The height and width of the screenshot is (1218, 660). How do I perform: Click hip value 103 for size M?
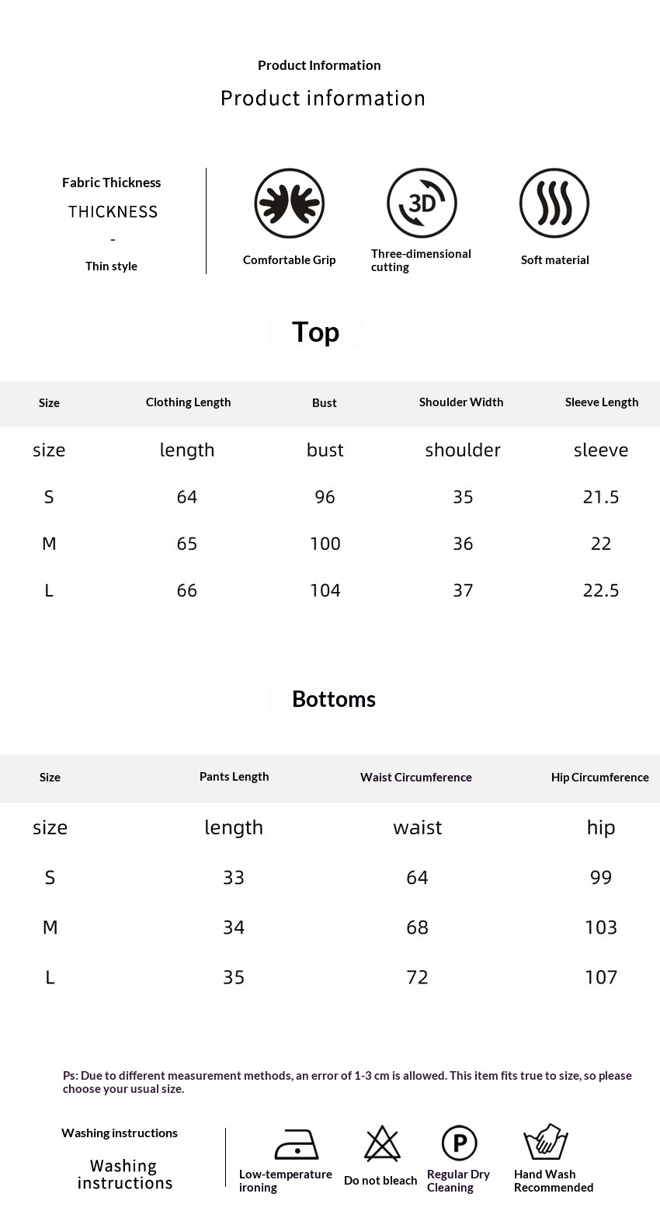(601, 927)
